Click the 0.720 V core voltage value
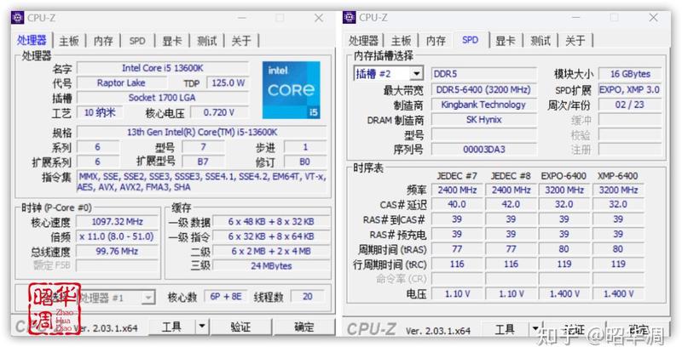 tap(219, 112)
